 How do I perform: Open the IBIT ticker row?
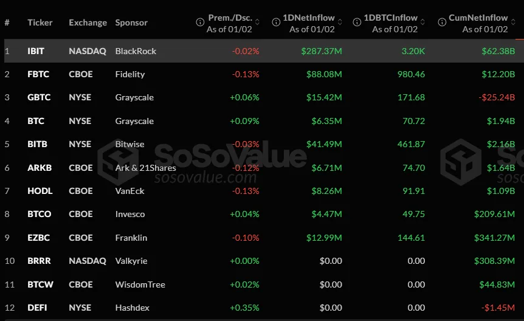point(264,51)
